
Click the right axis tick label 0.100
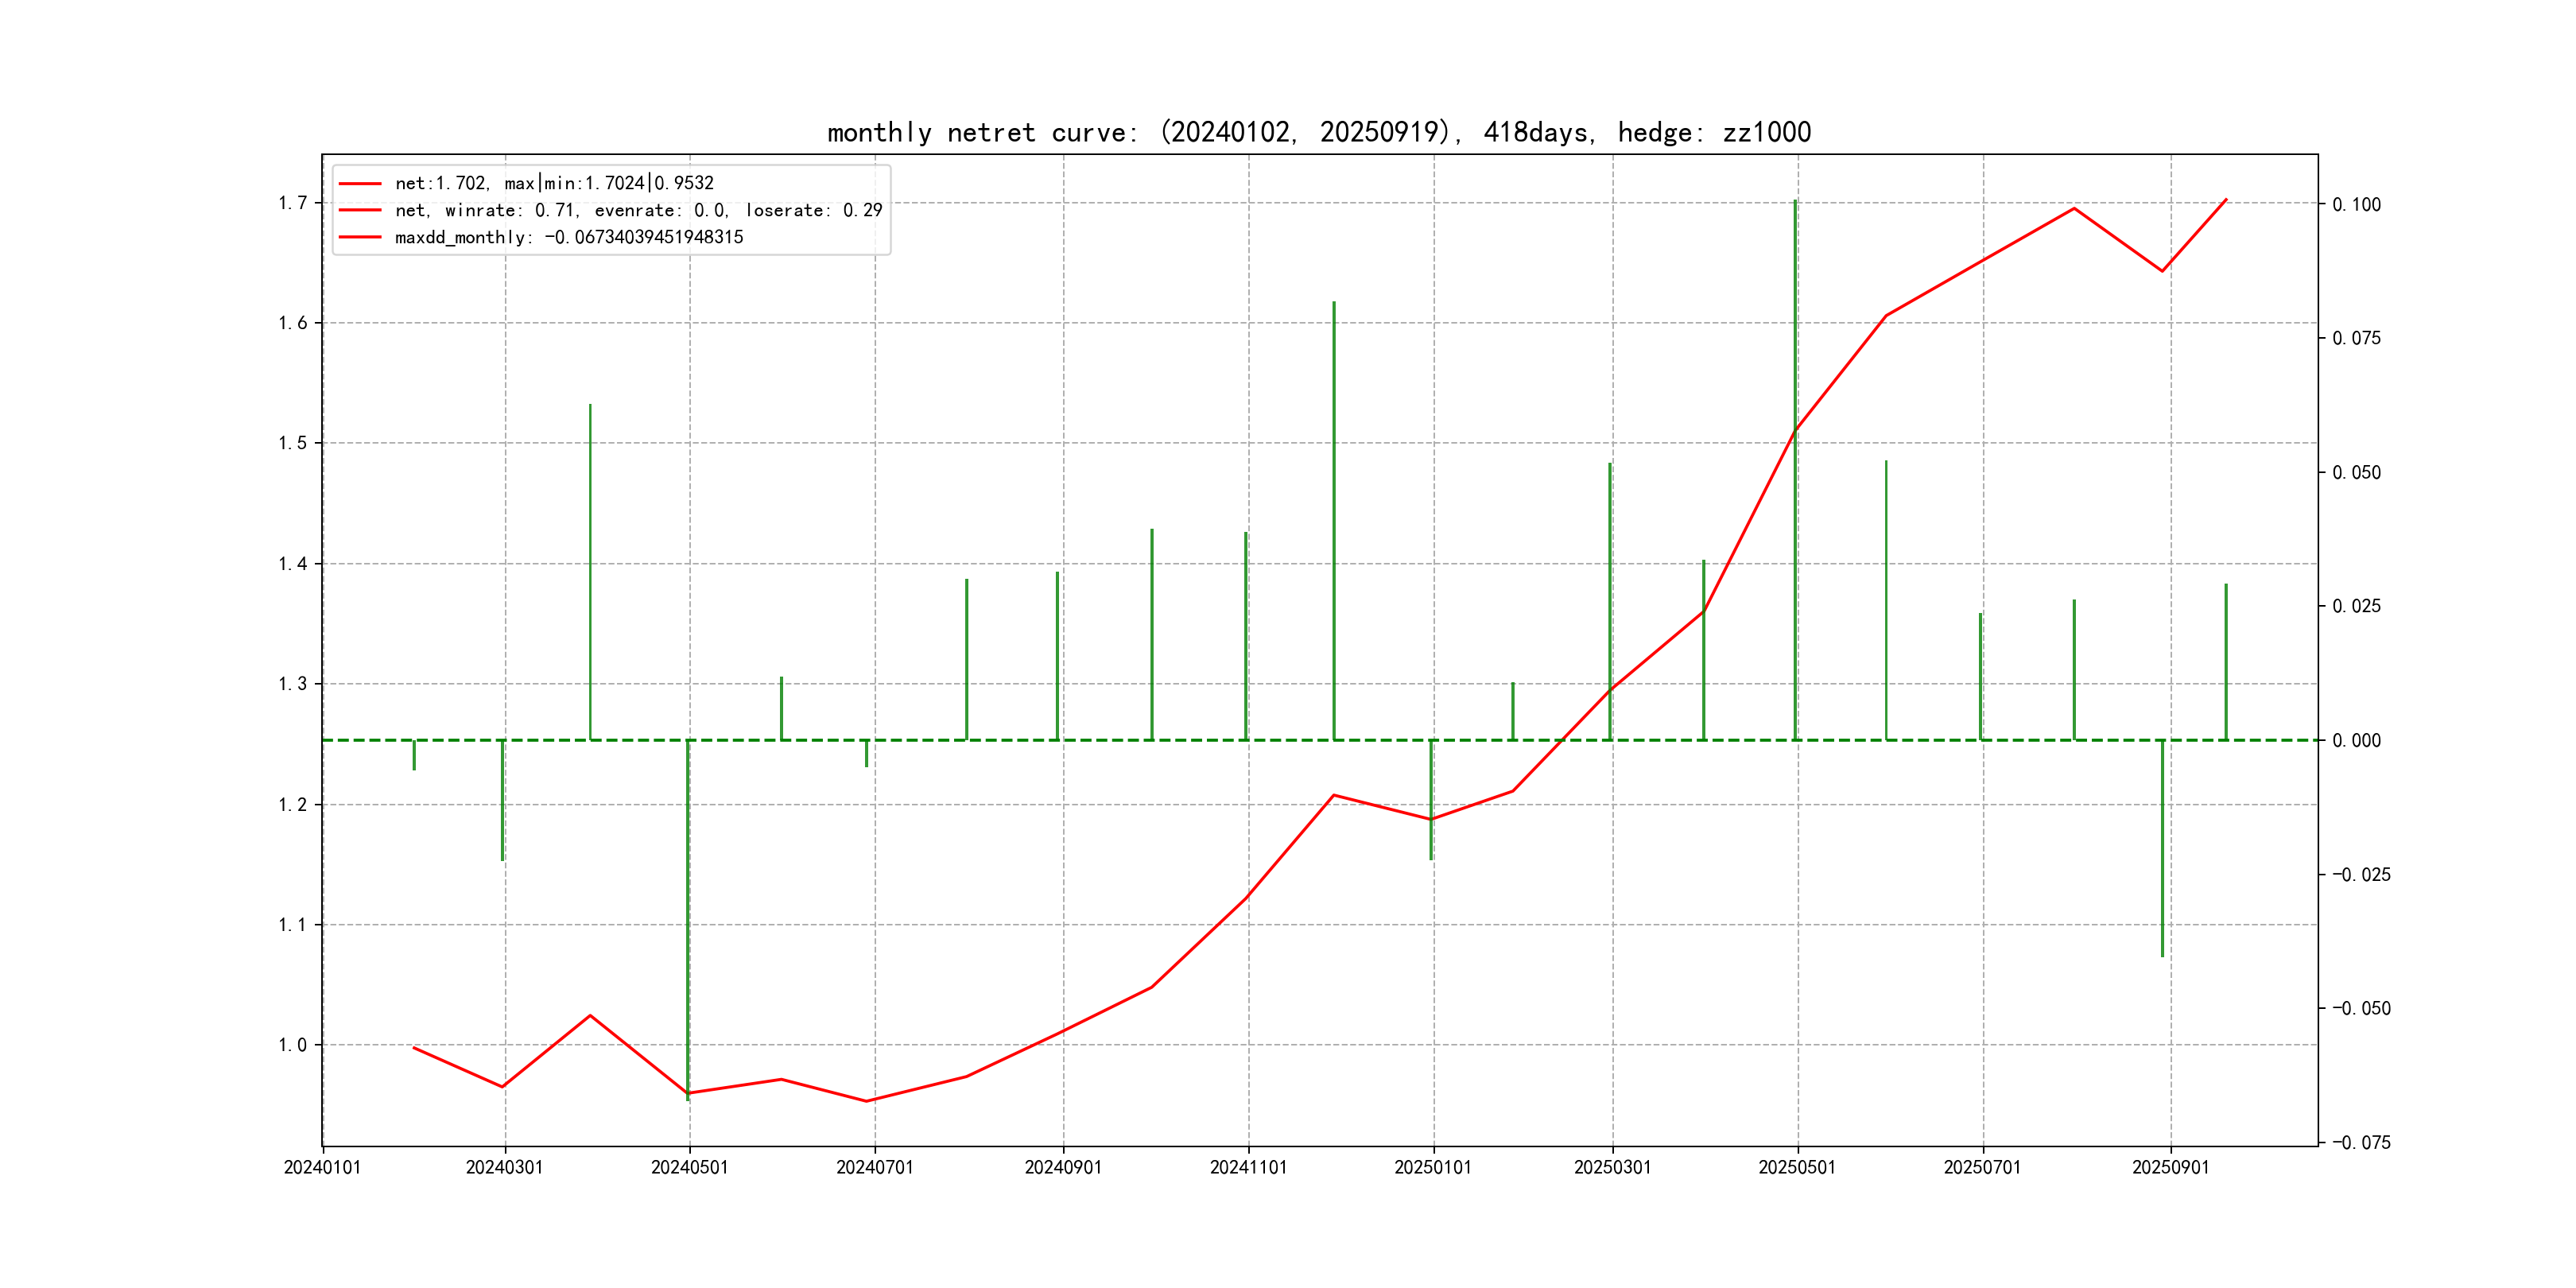[x=2356, y=205]
